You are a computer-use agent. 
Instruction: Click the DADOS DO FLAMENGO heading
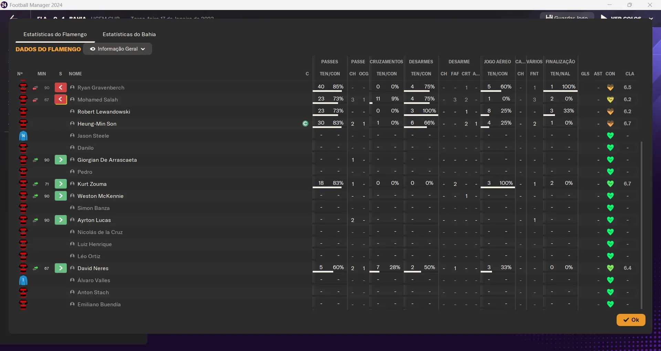(x=48, y=49)
